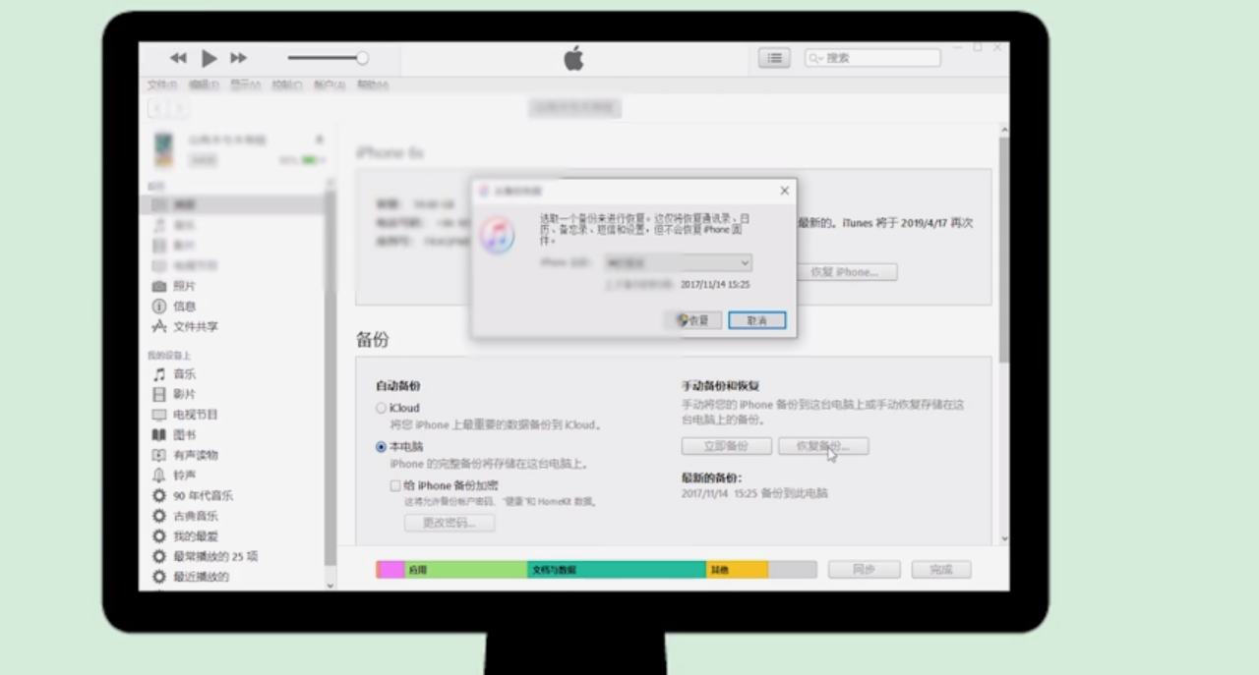Click 恢复 in the restore dialog

click(x=693, y=320)
